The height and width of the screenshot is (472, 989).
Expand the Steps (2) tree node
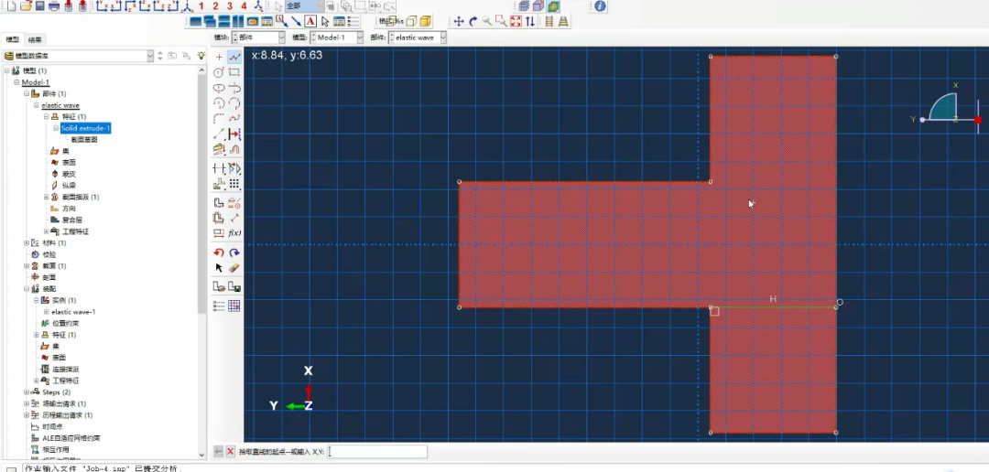27,392
